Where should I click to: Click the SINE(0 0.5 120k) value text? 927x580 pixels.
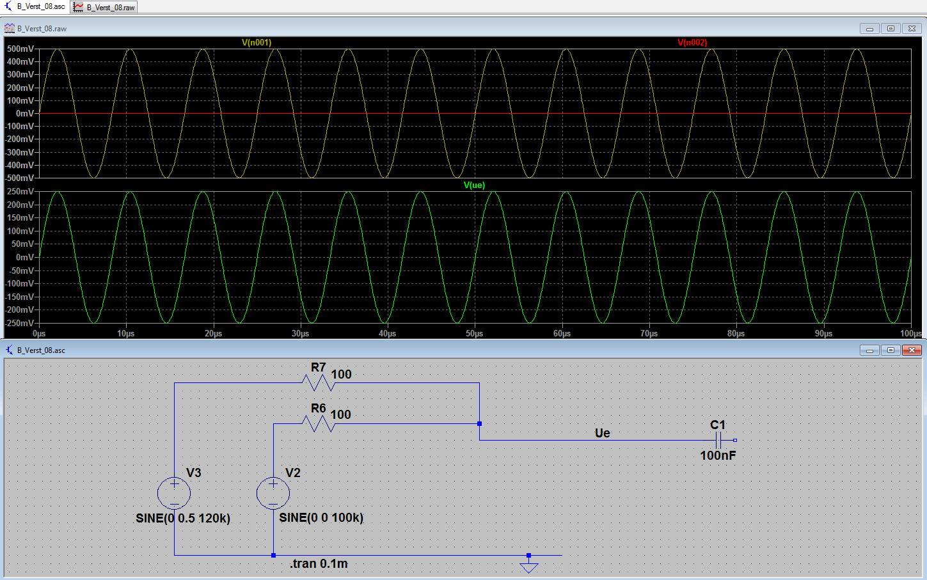point(183,518)
